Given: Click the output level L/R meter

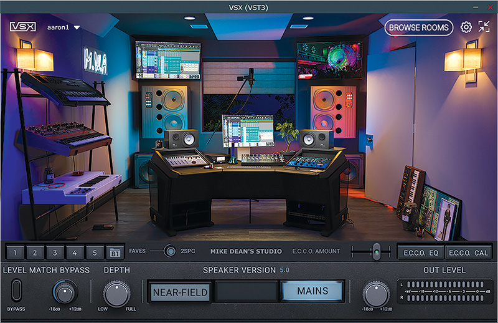Looking at the screenshot, I should [x=444, y=291].
